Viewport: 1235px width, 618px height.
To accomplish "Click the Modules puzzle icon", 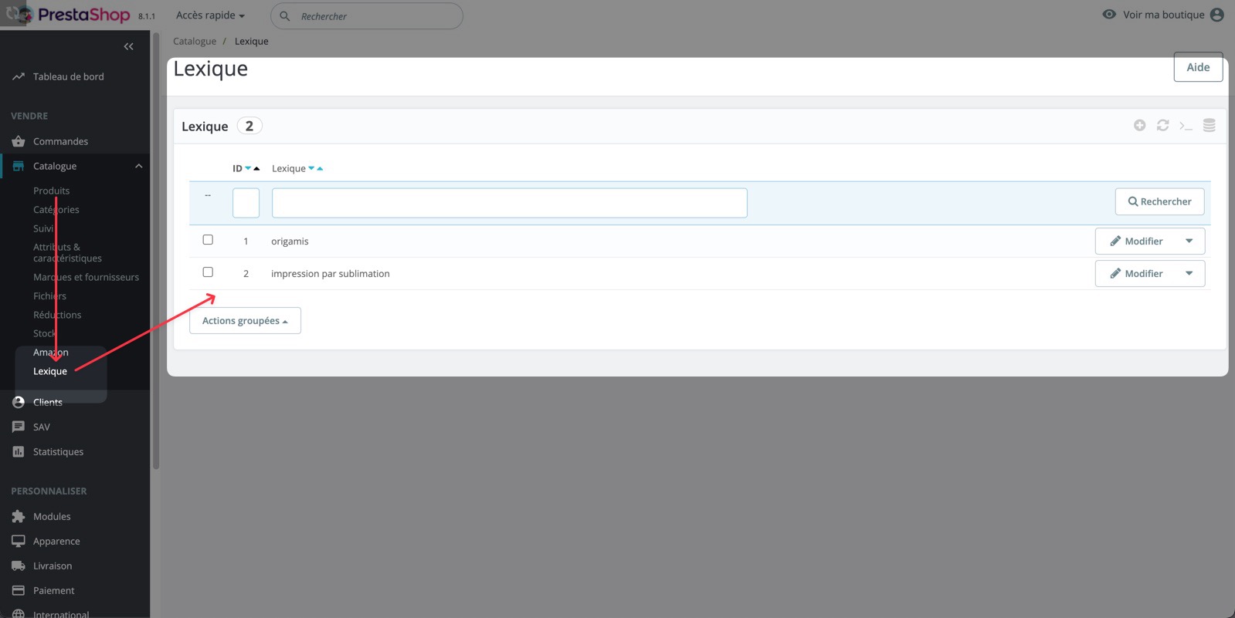I will (19, 516).
